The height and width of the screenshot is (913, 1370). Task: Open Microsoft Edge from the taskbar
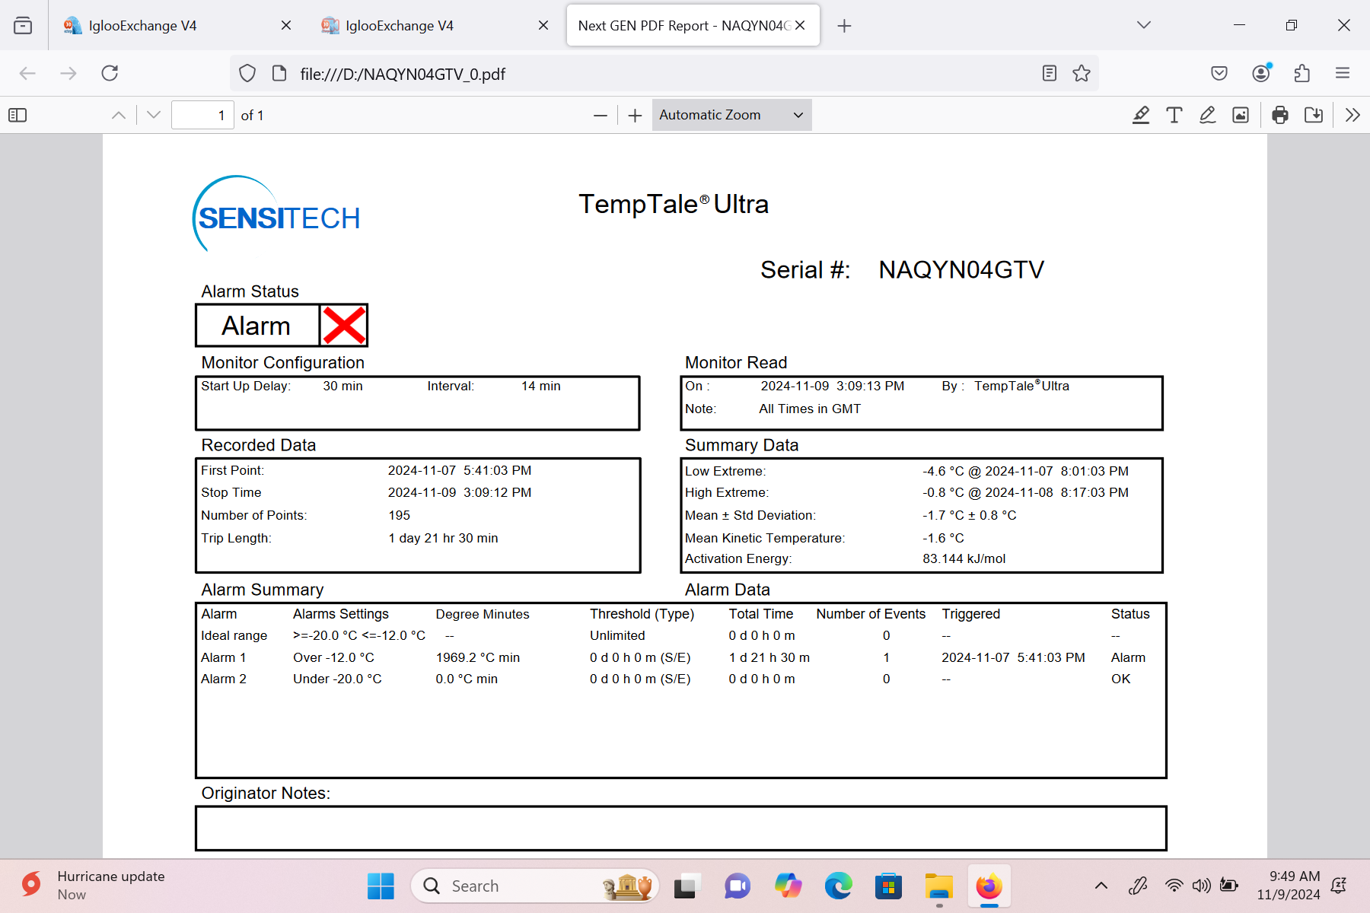(x=838, y=886)
